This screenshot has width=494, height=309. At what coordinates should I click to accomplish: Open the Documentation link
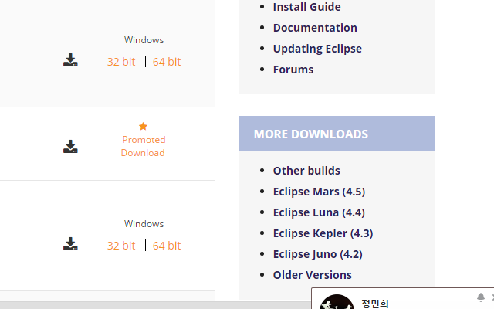315,28
